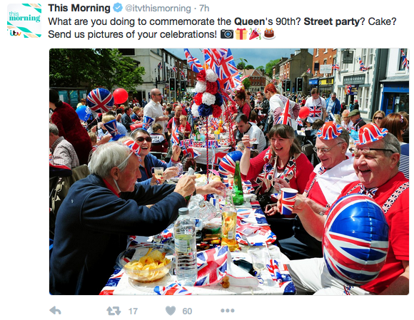Click the bold Street party keyword
414x320 pixels.
pyautogui.click(x=332, y=21)
